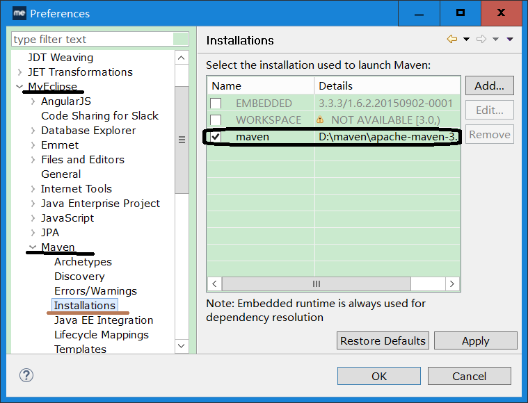Screen dimensions: 528x403
Task: Expand the Java Enterprise Project node
Action: pos(33,204)
